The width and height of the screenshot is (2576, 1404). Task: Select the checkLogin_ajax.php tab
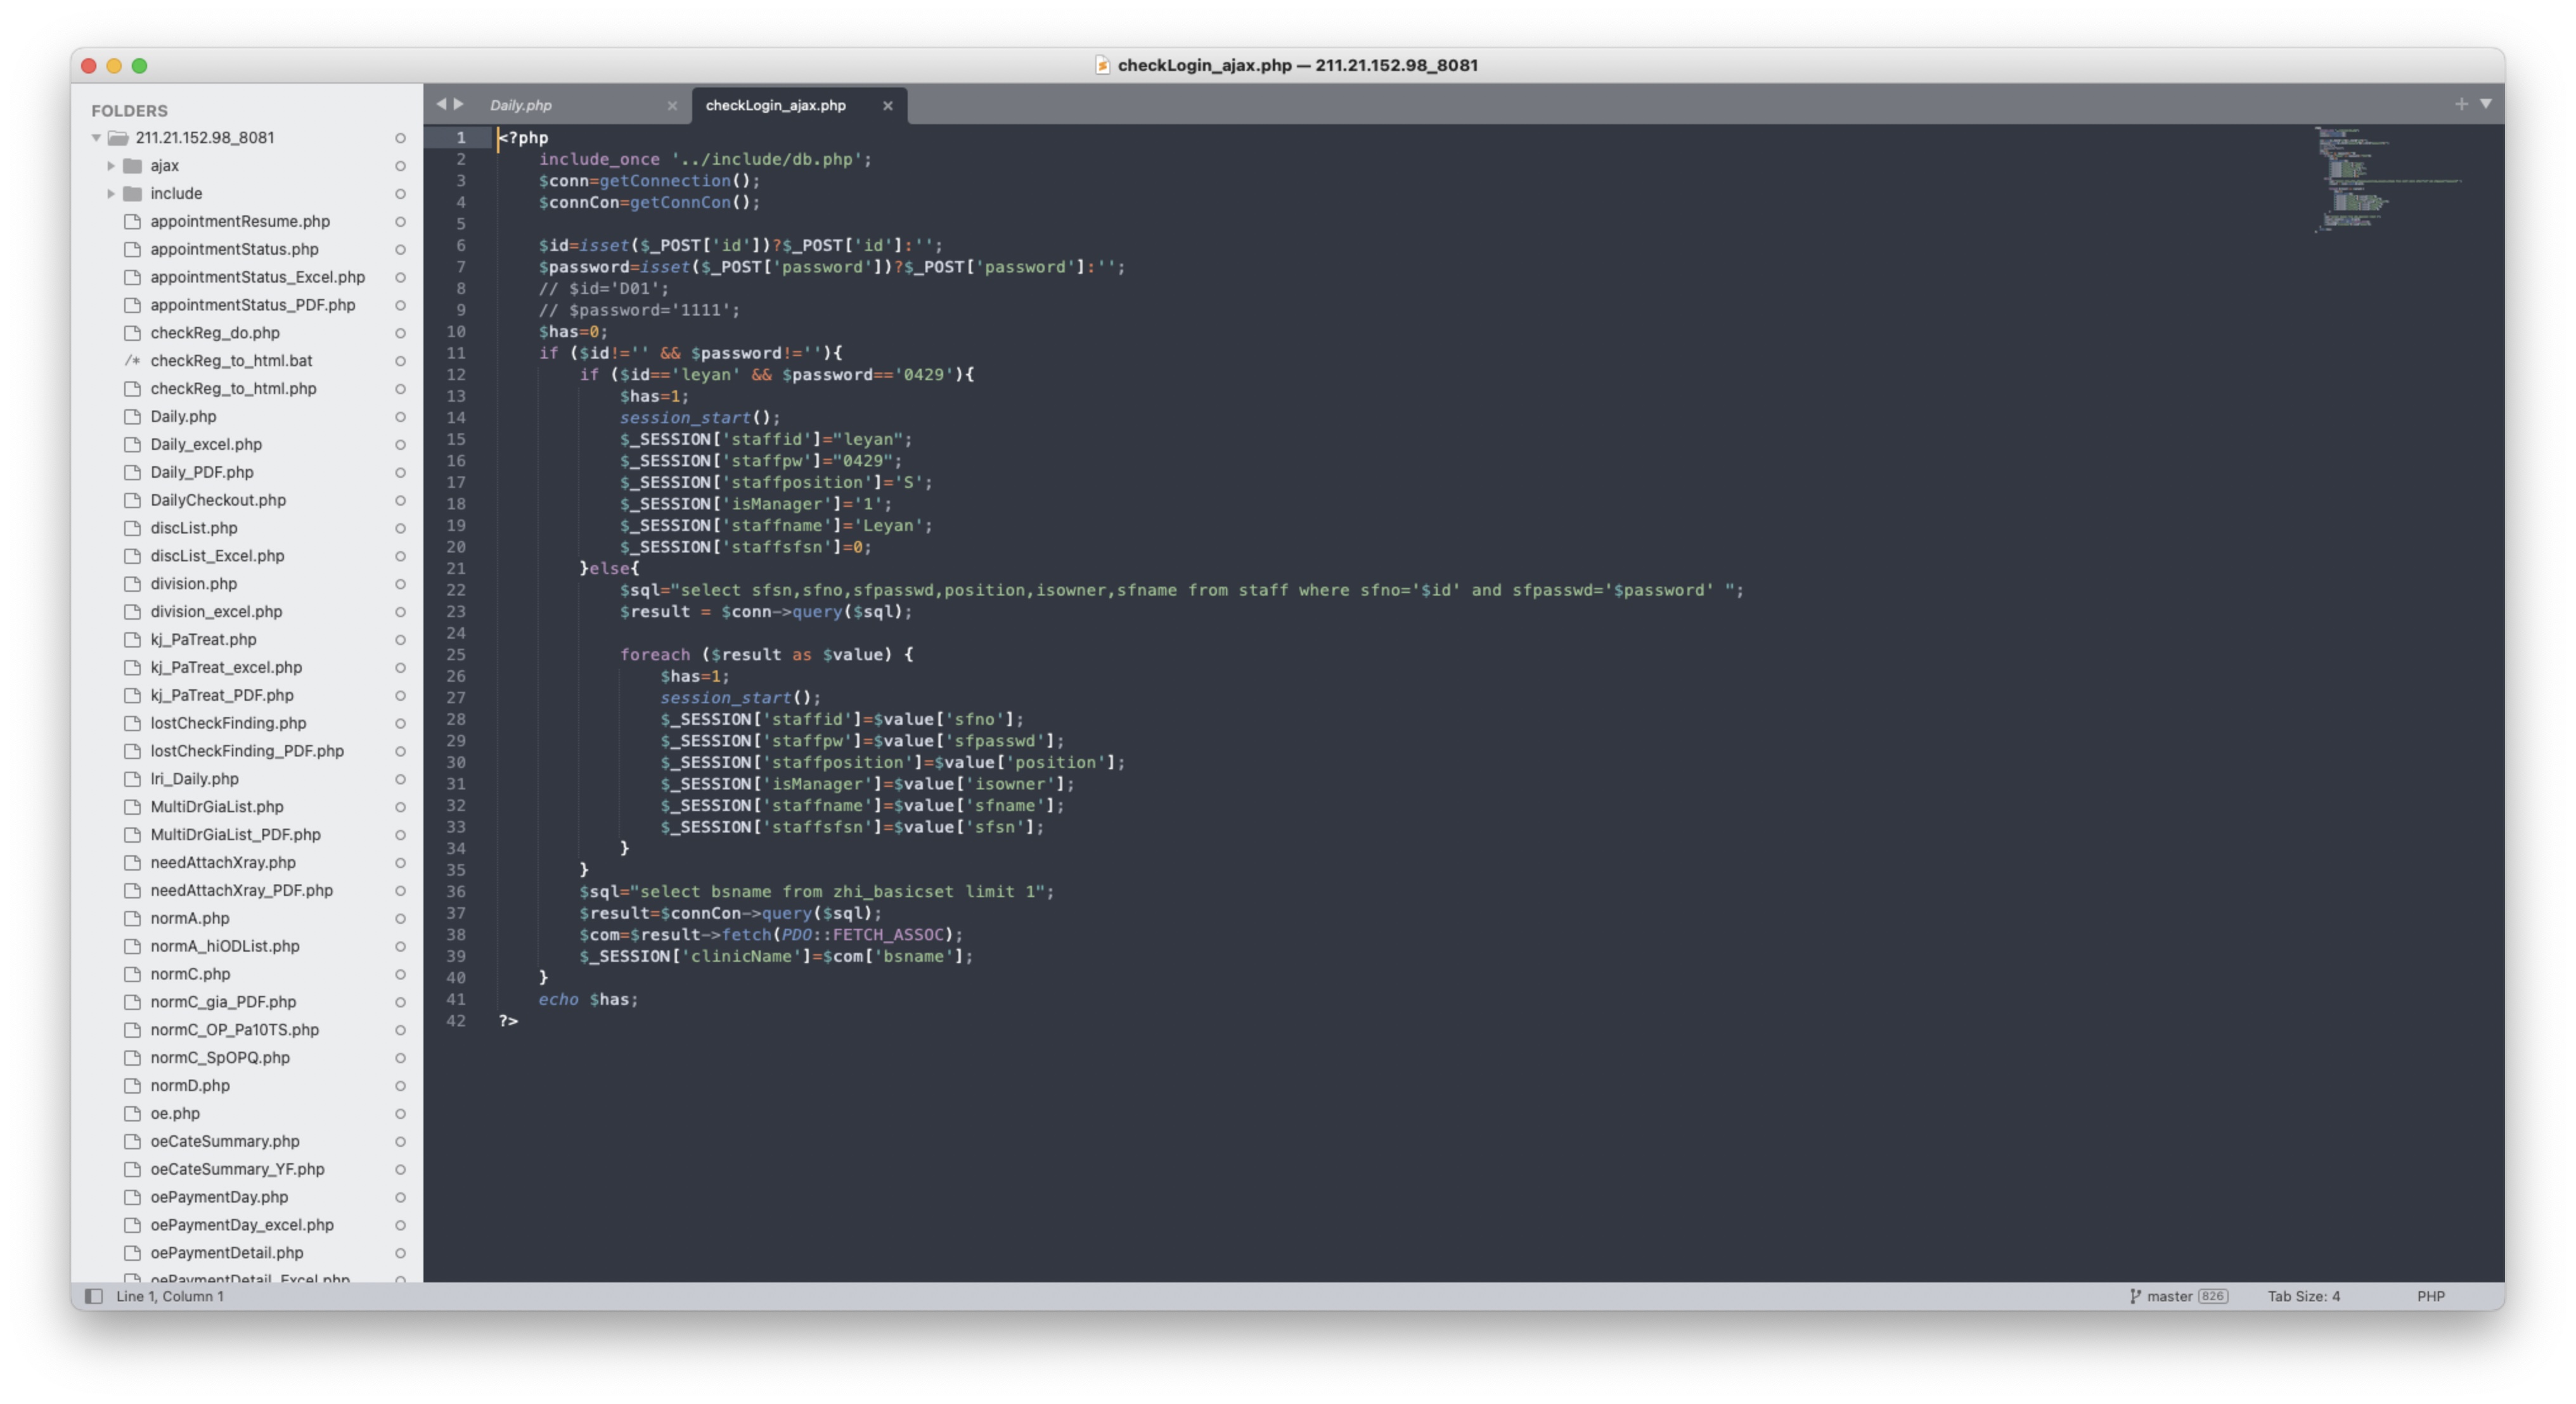click(x=775, y=105)
